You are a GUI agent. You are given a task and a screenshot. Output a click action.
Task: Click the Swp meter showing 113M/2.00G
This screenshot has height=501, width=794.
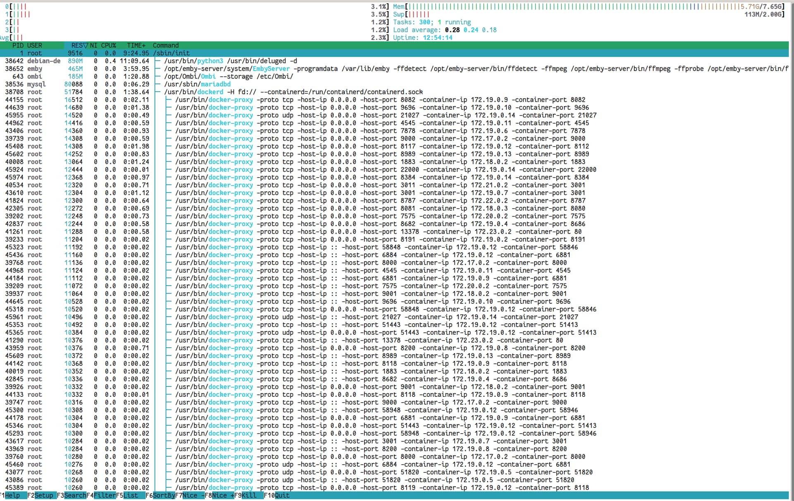(x=589, y=14)
